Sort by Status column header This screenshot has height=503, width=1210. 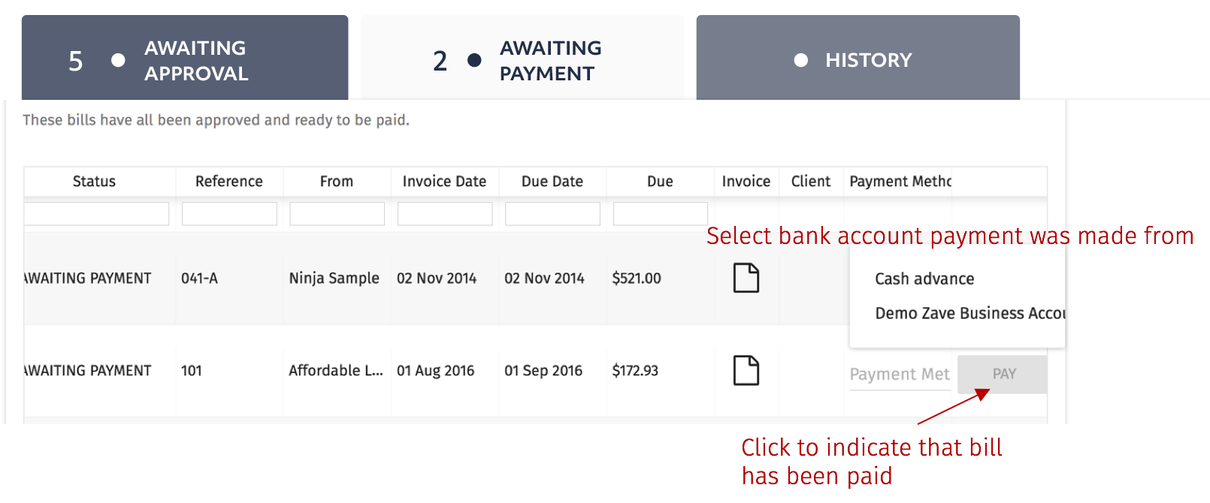click(94, 181)
